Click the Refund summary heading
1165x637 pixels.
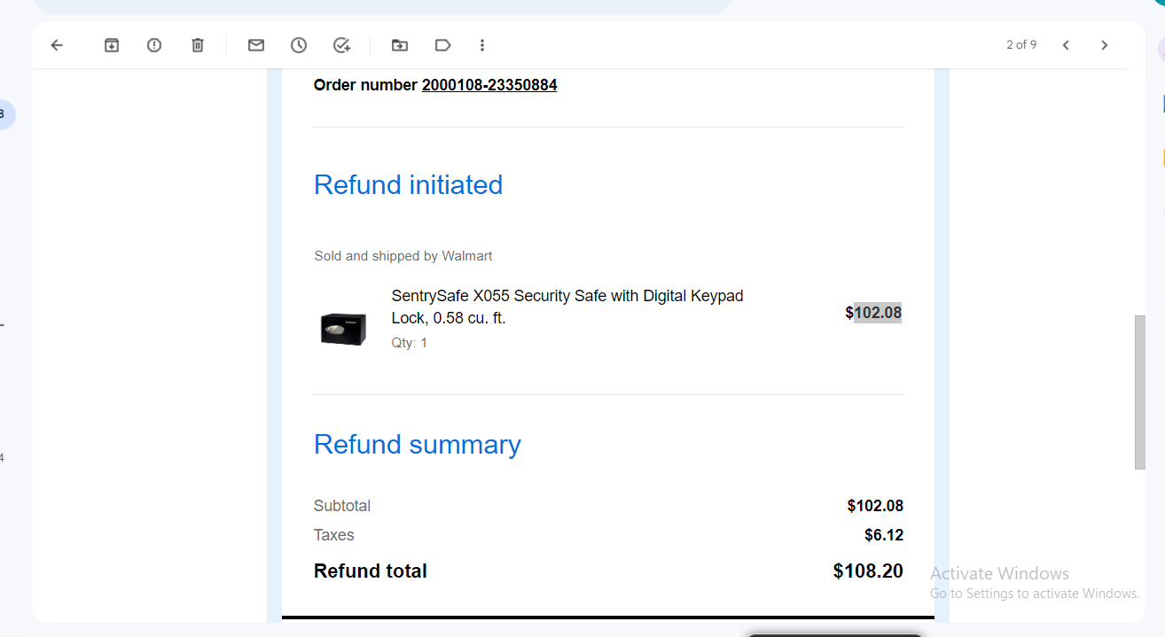[x=418, y=444]
